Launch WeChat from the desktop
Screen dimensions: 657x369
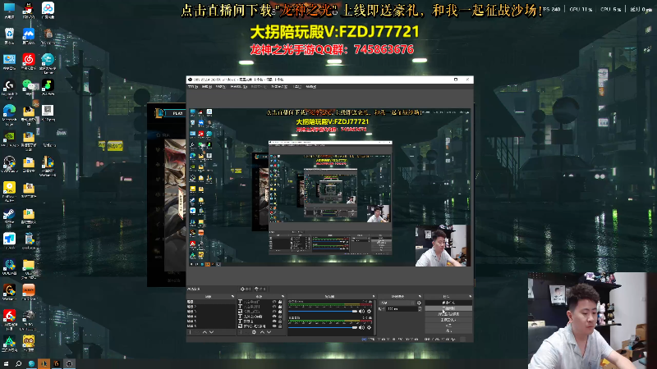(29, 87)
